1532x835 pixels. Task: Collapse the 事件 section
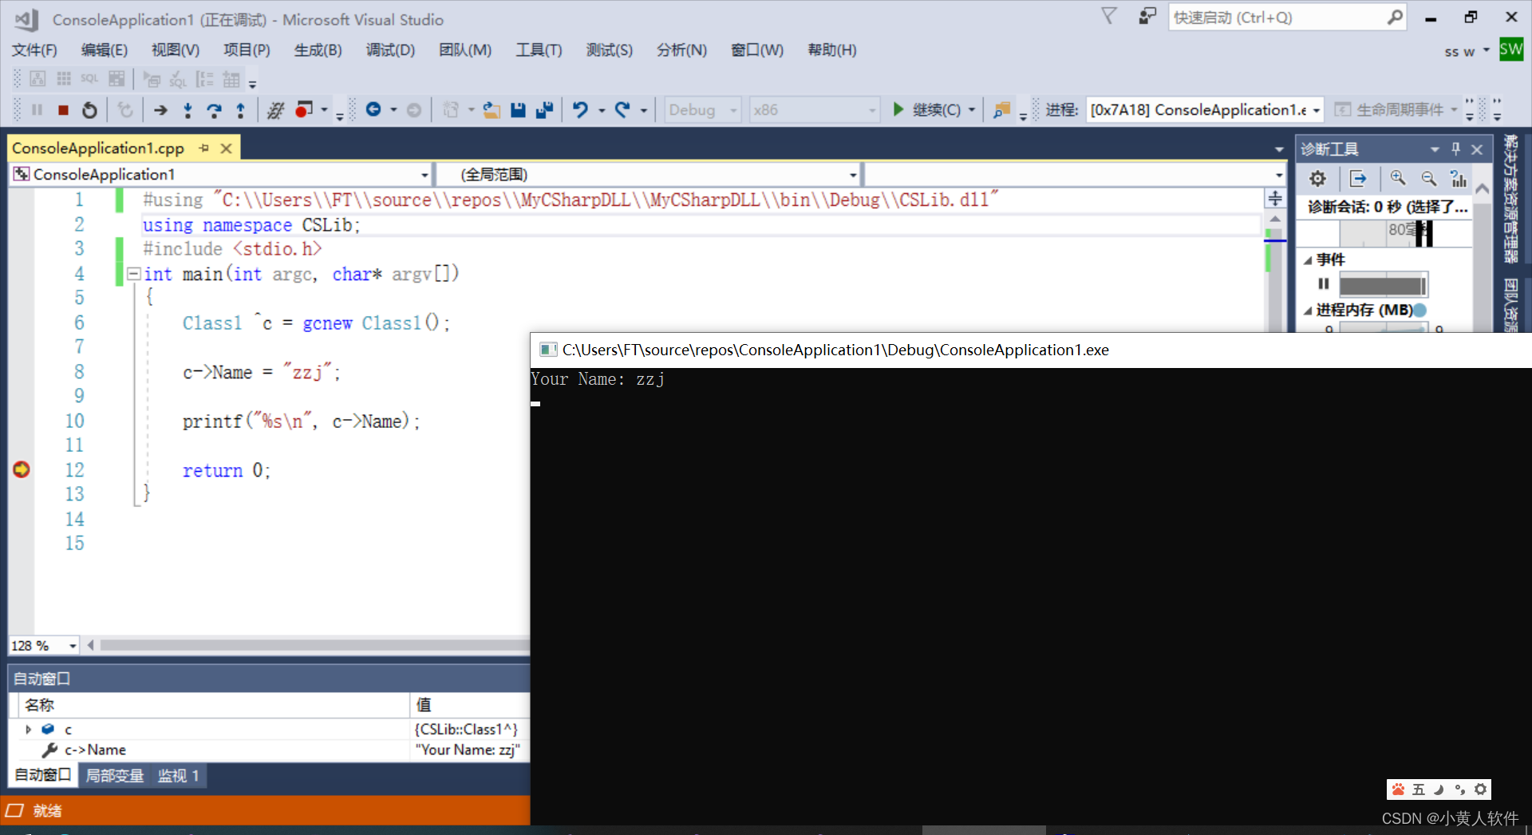(x=1308, y=260)
